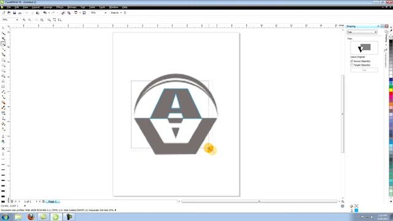Toggle the Source Object(s) checkbox
The image size is (393, 221).
352,61
